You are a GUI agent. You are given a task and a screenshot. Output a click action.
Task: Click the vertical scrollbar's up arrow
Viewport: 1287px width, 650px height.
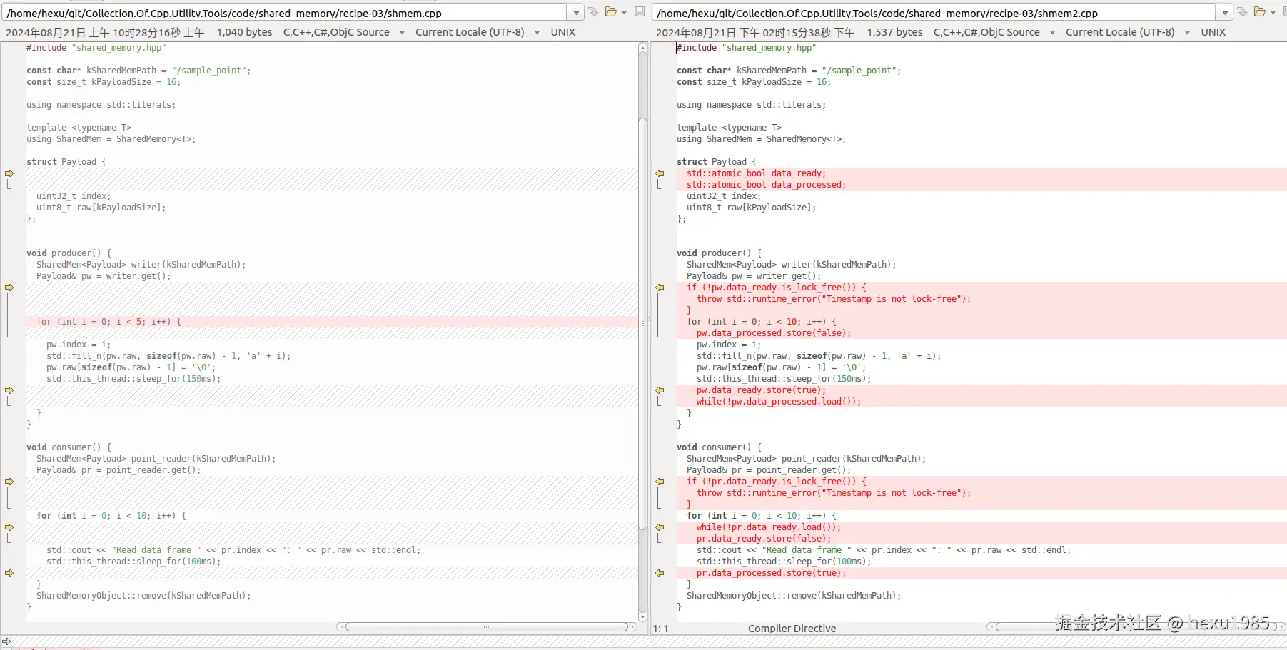(x=642, y=48)
